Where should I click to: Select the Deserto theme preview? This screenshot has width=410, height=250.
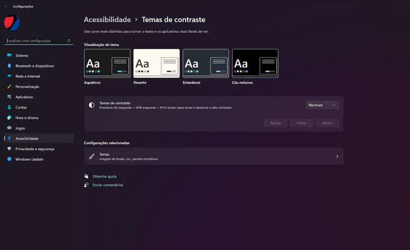point(156,64)
